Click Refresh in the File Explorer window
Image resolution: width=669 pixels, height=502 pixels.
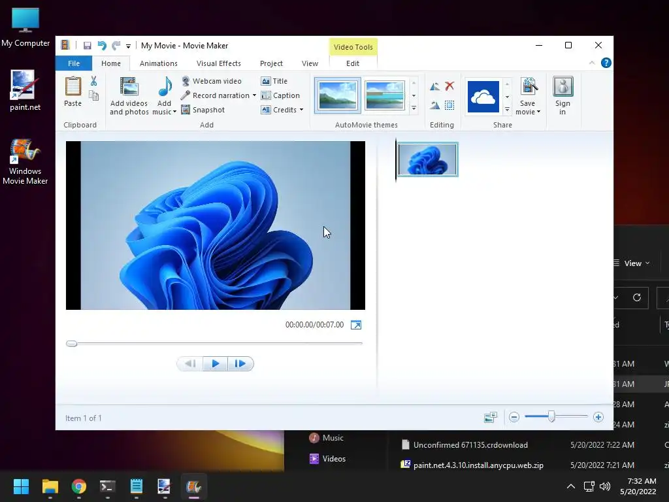tap(637, 297)
